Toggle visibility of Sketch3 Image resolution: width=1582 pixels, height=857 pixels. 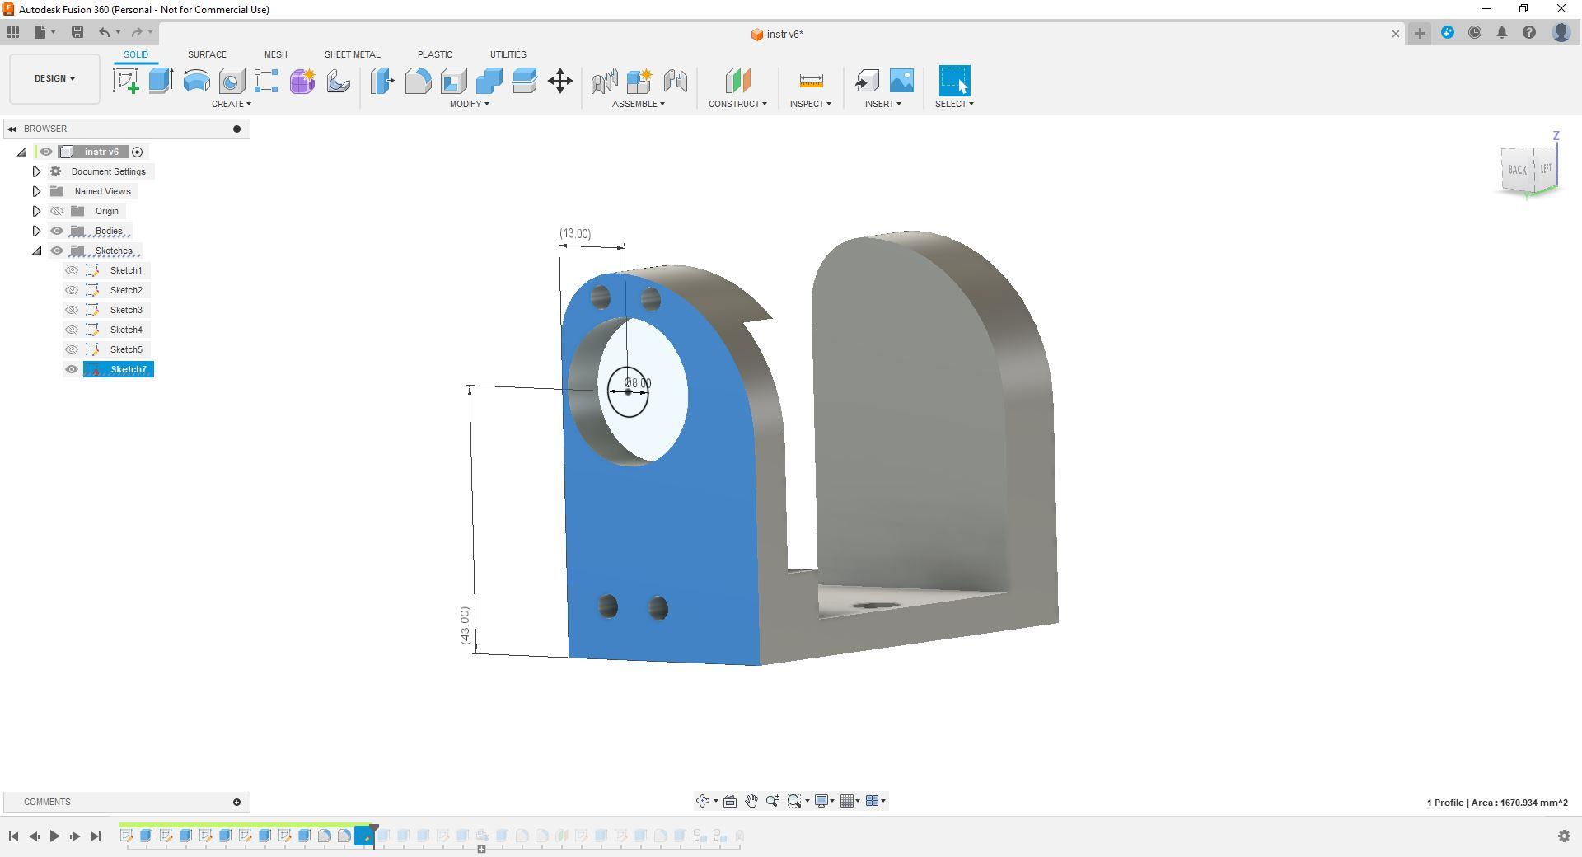72,310
